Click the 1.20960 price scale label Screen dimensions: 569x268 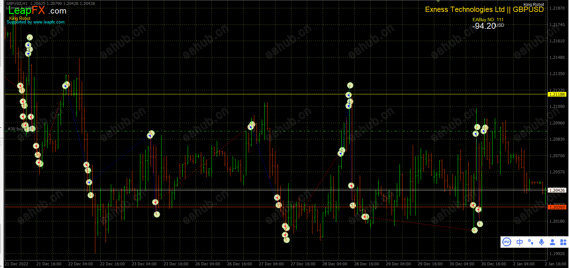[557, 123]
